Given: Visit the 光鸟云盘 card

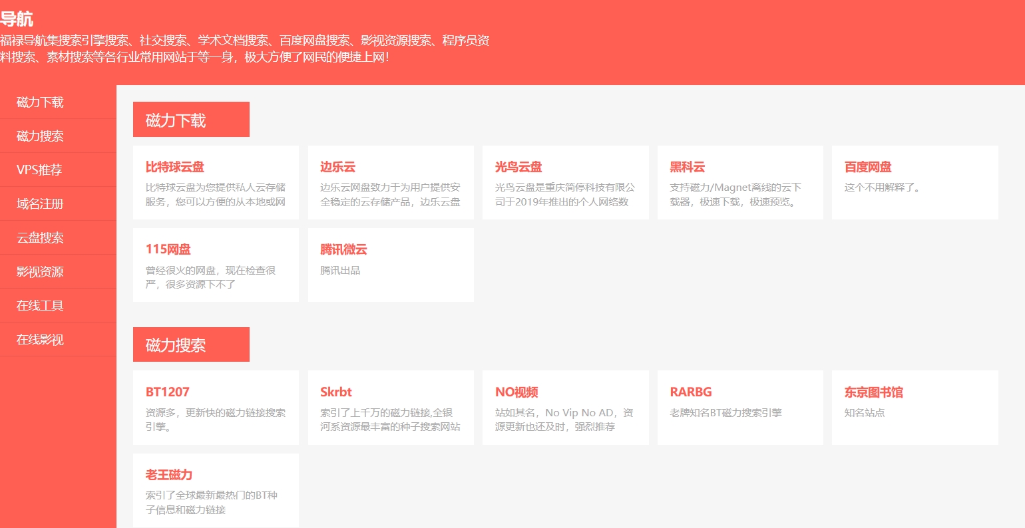Looking at the screenshot, I should [566, 182].
